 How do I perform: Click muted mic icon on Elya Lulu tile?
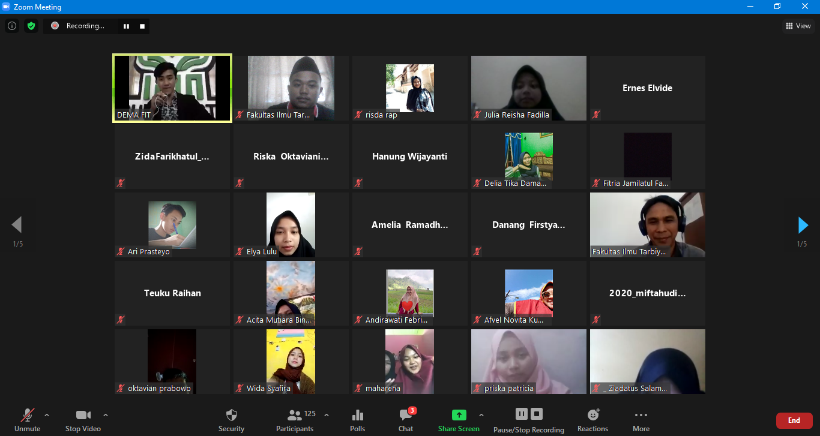240,251
